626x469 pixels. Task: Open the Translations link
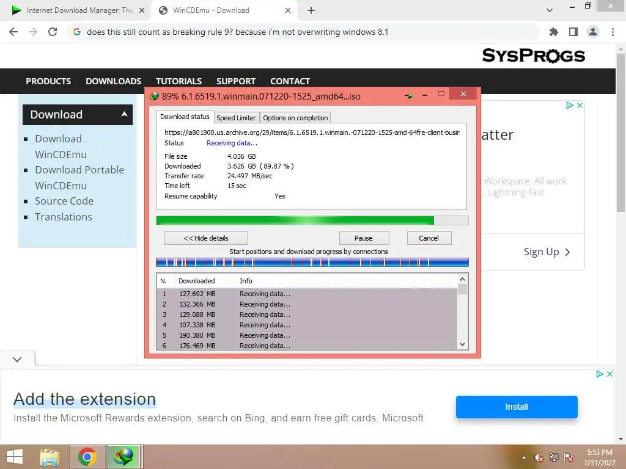pos(64,217)
